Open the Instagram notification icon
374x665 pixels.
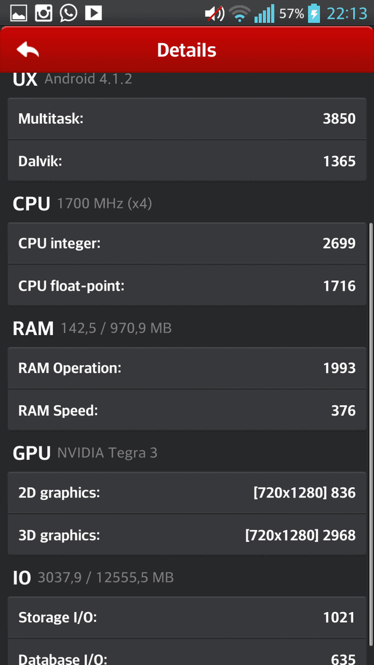coord(43,13)
